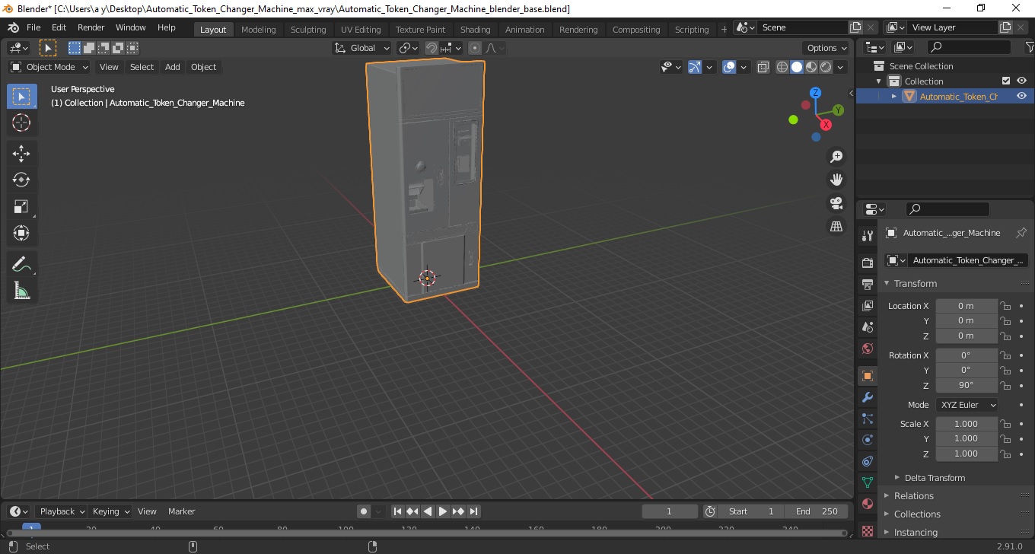Select the Cursor tool in toolbar

[21, 123]
